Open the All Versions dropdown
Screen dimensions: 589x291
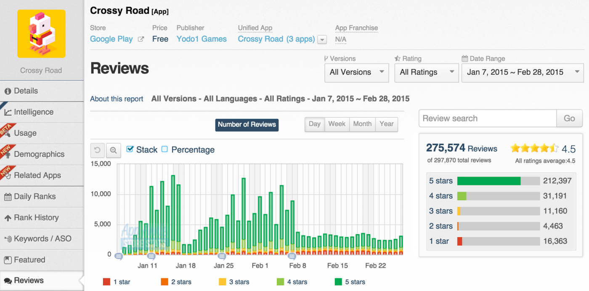356,72
